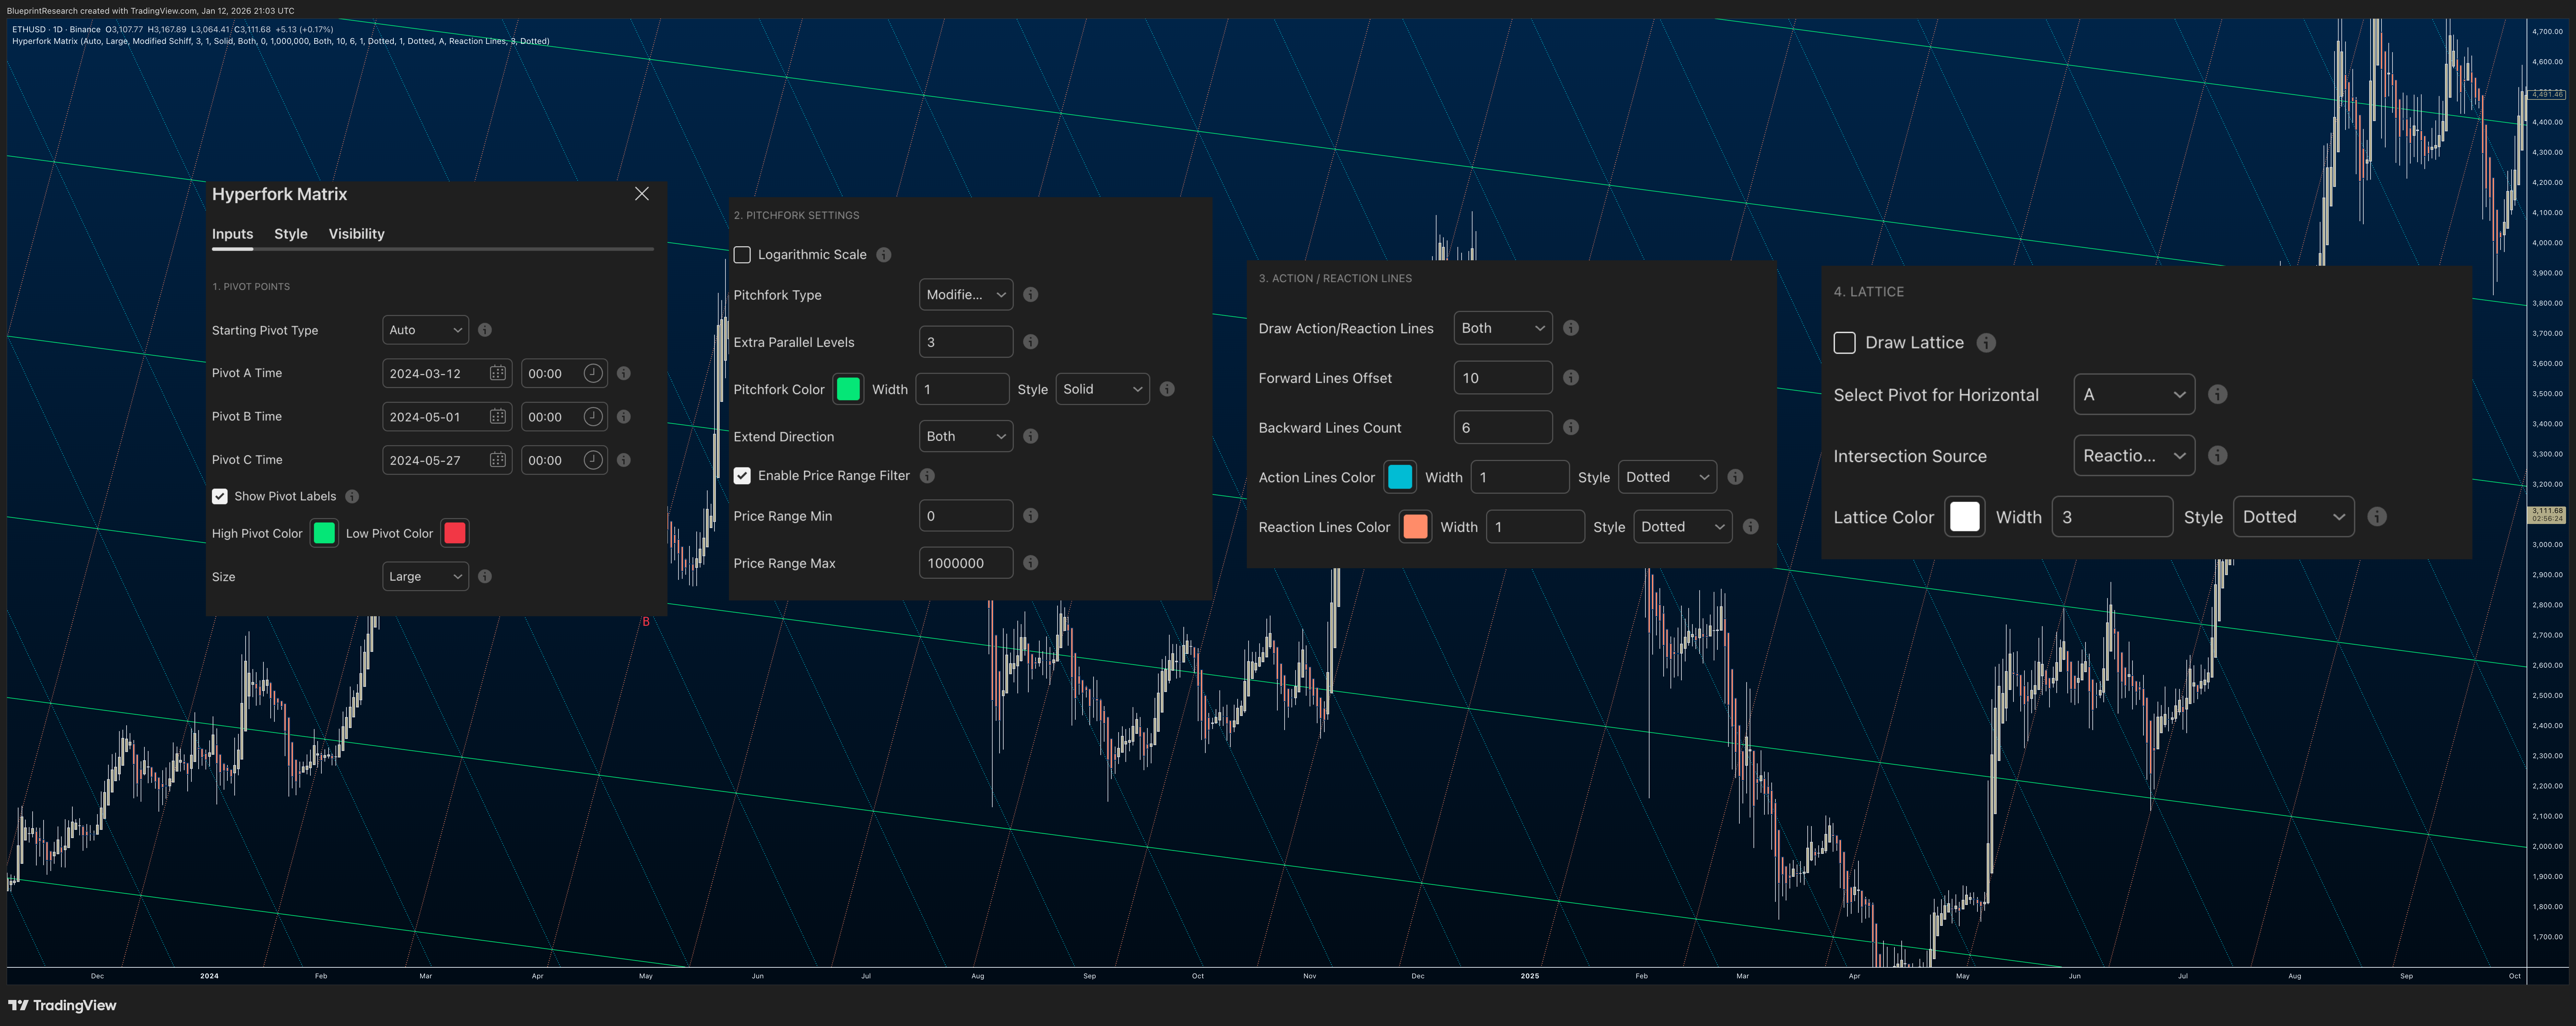Close the Hyperfork Matrix dialog
Image resolution: width=2576 pixels, height=1026 pixels.
pos(642,194)
